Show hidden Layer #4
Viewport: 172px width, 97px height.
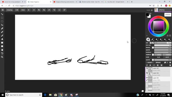click(x=147, y=73)
